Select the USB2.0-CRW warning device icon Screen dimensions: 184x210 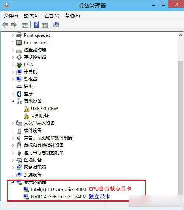26,109
